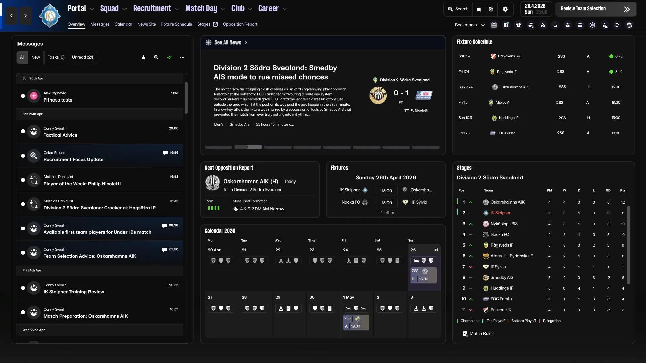
Task: Toggle unread dot on Fitness tests message
Action: (x=23, y=96)
